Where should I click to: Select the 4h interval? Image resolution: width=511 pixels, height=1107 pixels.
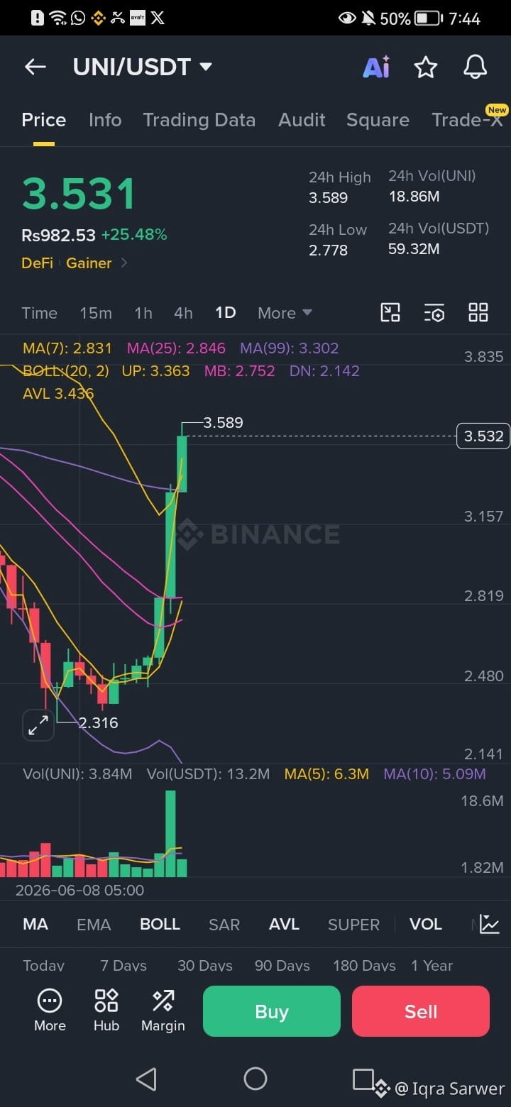pos(183,313)
